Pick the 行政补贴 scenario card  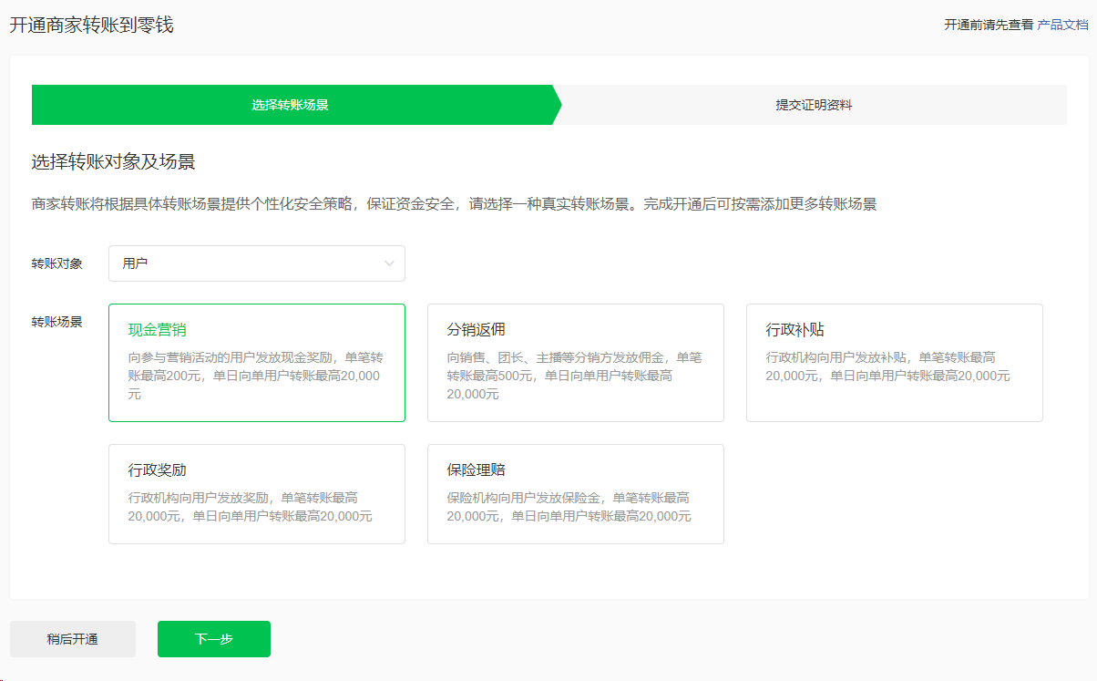click(x=894, y=363)
